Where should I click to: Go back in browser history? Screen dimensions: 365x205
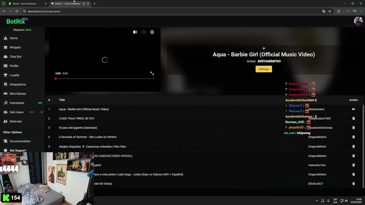(x=4, y=11)
